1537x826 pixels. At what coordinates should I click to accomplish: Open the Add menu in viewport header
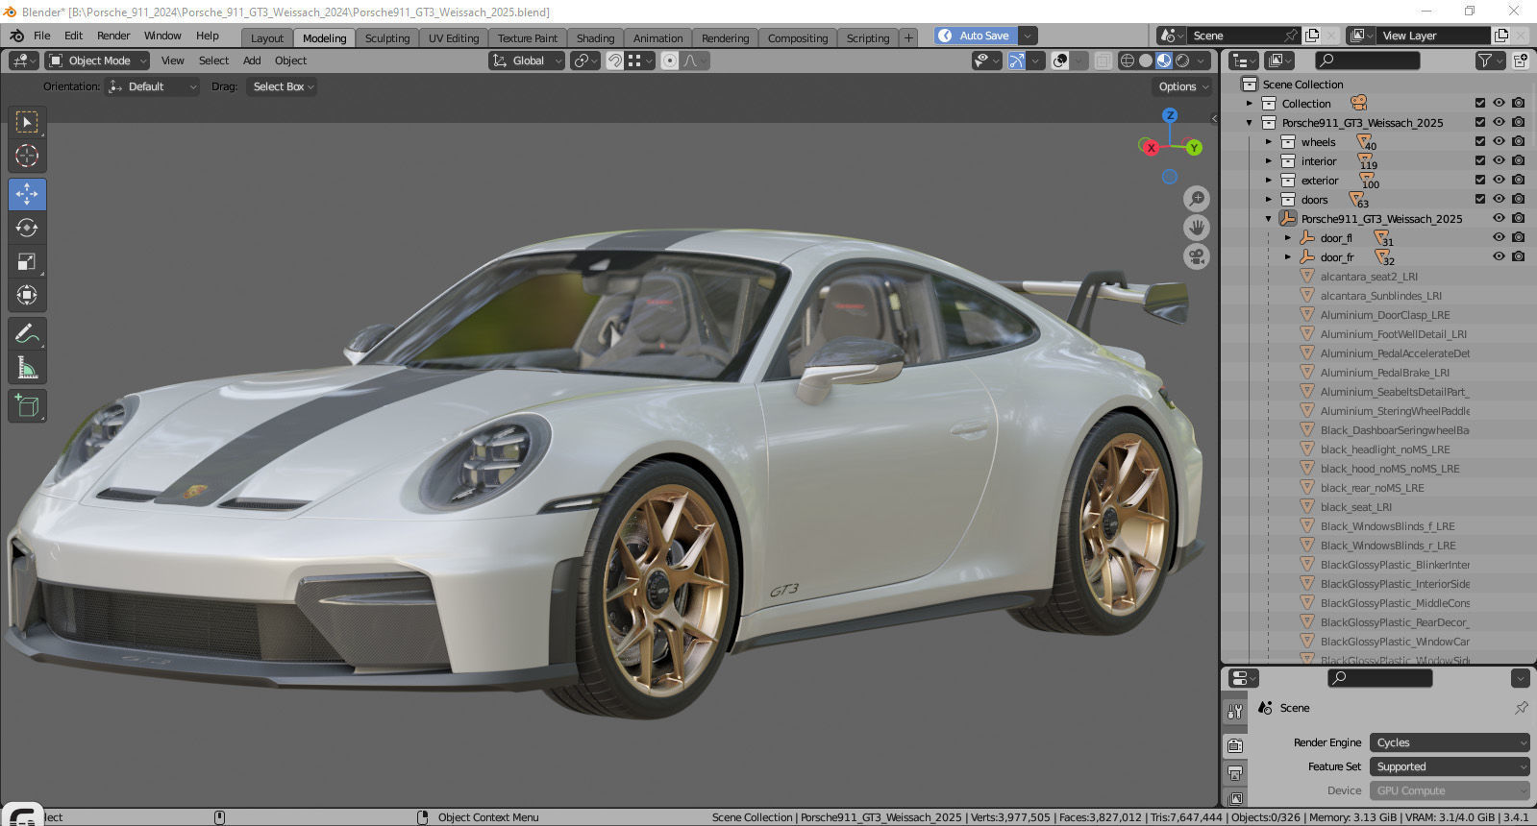point(252,61)
